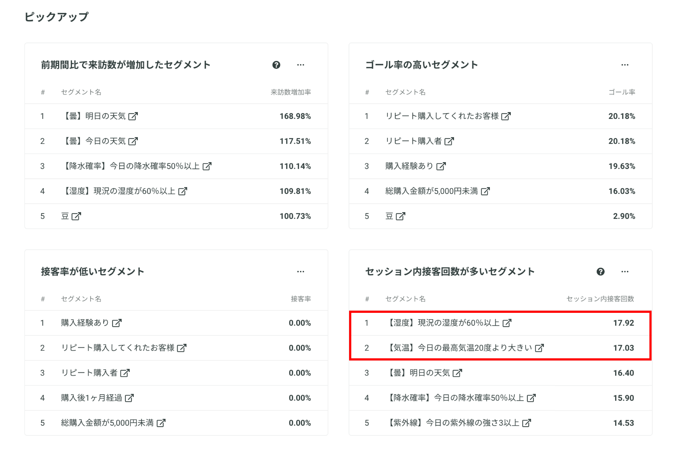Open external link icon for 【紫外線】今日の紫外線の強さ3以上
Viewport: 679px width, 452px height.
[x=526, y=423]
